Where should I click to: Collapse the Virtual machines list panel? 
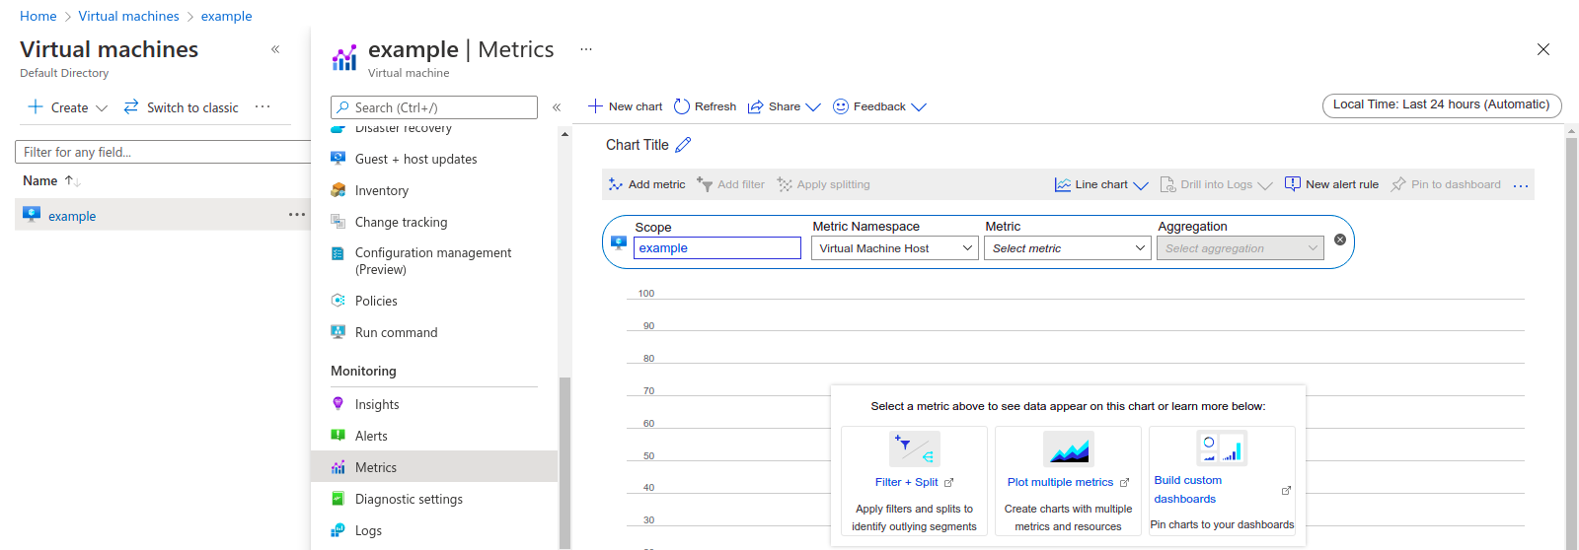coord(275,49)
